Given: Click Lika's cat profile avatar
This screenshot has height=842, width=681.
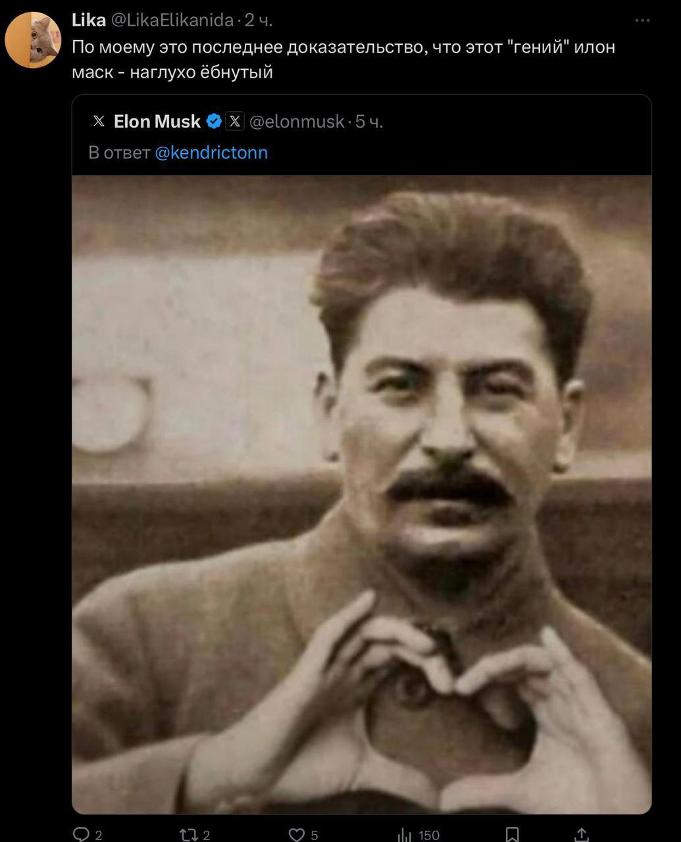Looking at the screenshot, I should coord(33,39).
